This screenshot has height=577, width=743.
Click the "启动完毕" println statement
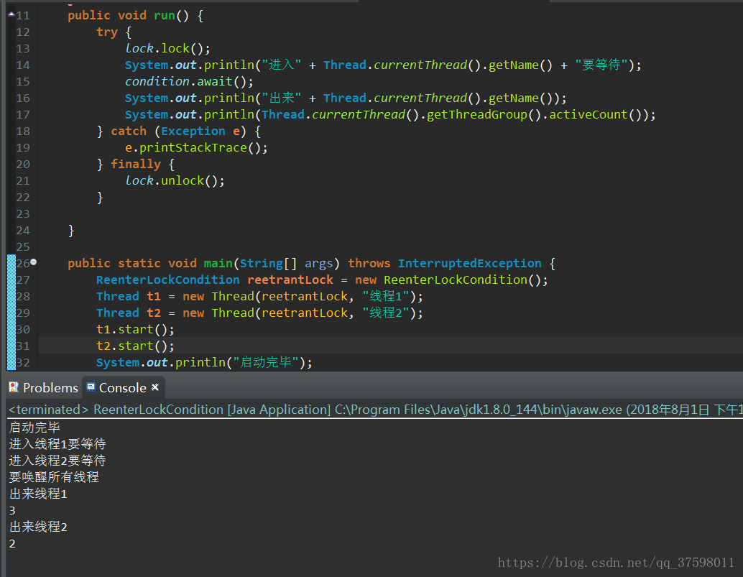204,362
